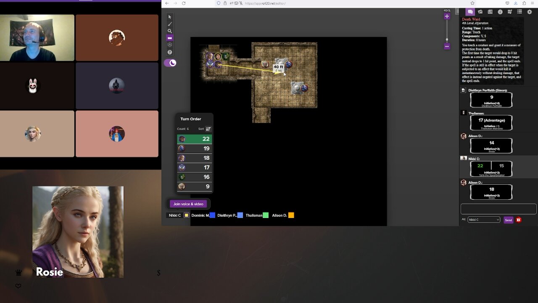This screenshot has height=303, width=538.
Task: Click browser Forward arrow button
Action: pyautogui.click(x=175, y=3)
